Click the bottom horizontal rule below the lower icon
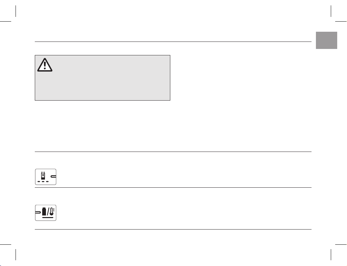The width and height of the screenshot is (347, 266). 173,229
